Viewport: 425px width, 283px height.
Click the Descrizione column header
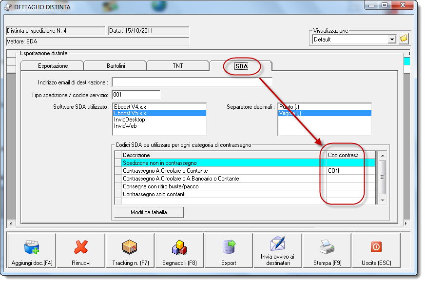[x=224, y=155]
